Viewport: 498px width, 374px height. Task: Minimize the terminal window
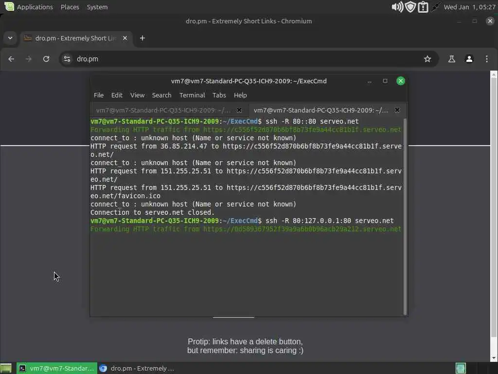coord(370,81)
